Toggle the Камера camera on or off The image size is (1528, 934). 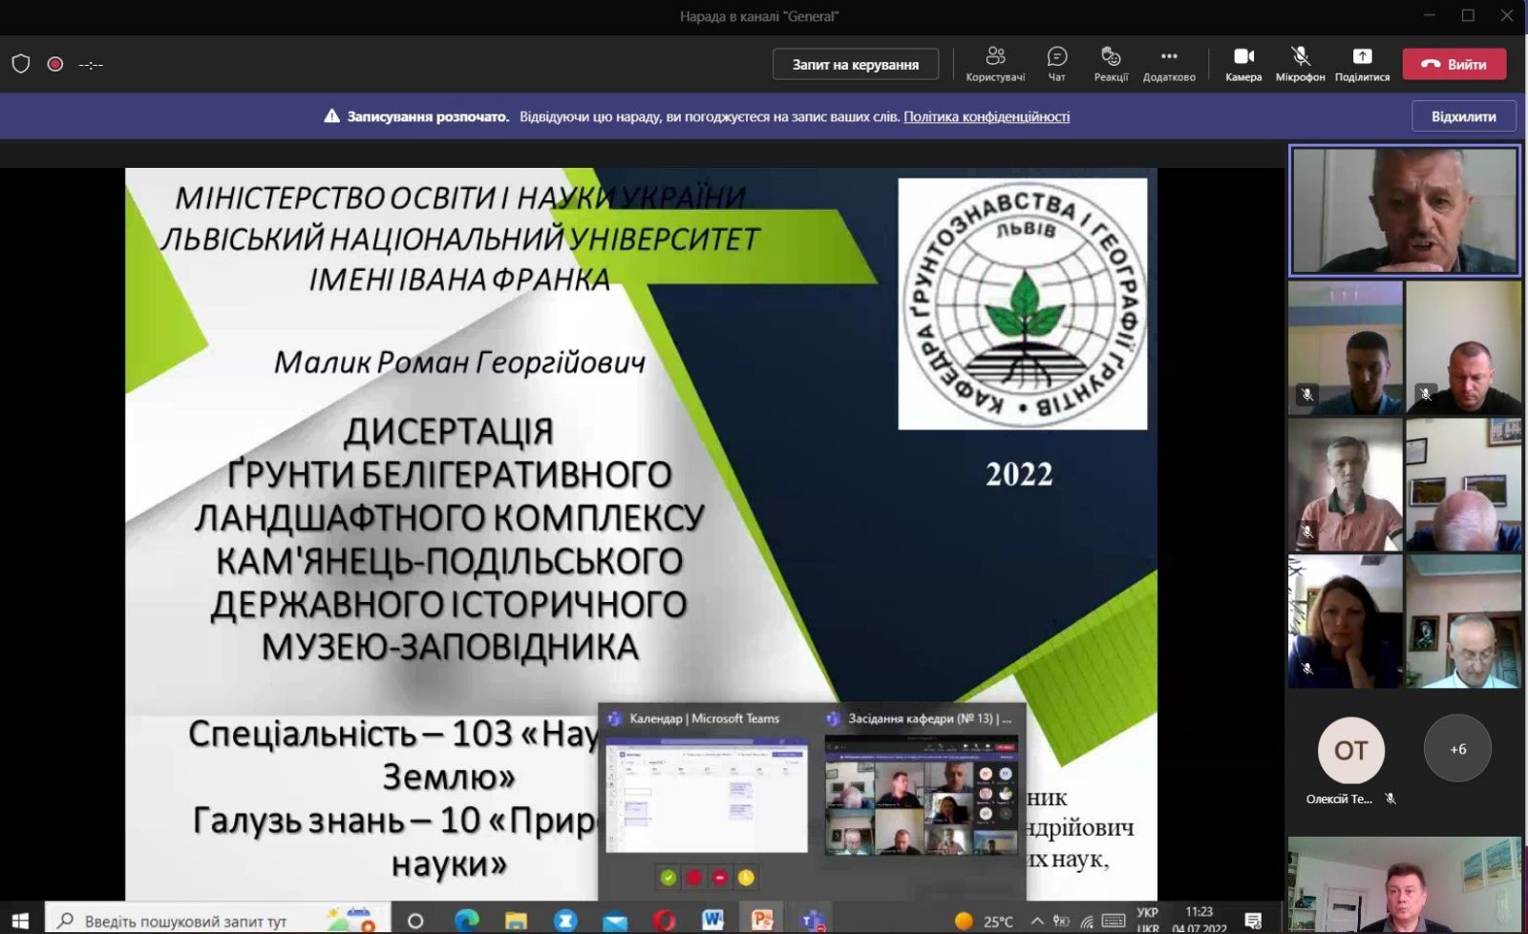coord(1243,64)
